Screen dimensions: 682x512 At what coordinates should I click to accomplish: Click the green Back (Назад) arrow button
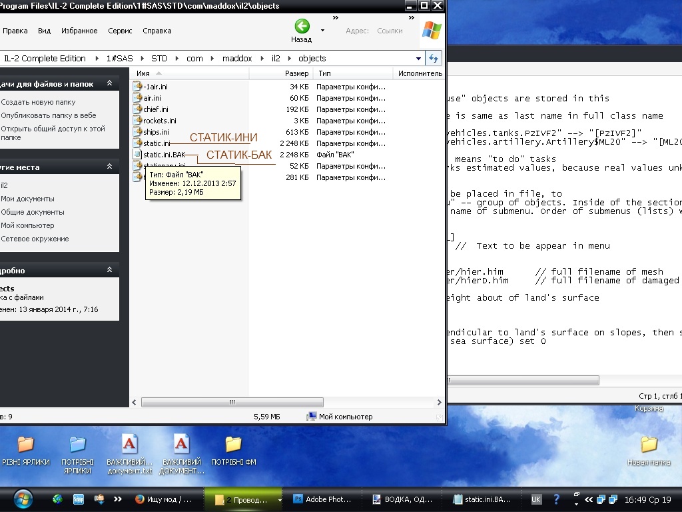[x=302, y=27]
